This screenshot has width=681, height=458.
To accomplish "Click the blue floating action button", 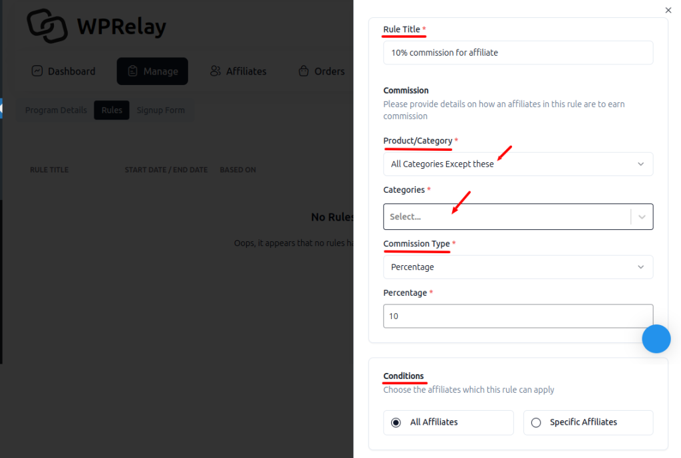I will [x=656, y=339].
